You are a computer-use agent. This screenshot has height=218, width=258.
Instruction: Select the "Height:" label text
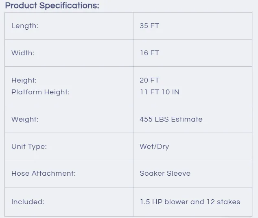tap(24, 80)
